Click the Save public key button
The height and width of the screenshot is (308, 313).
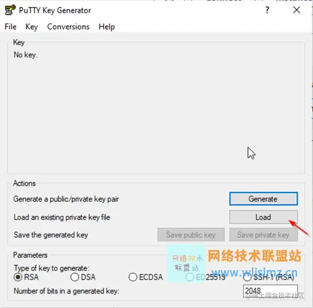click(x=191, y=235)
